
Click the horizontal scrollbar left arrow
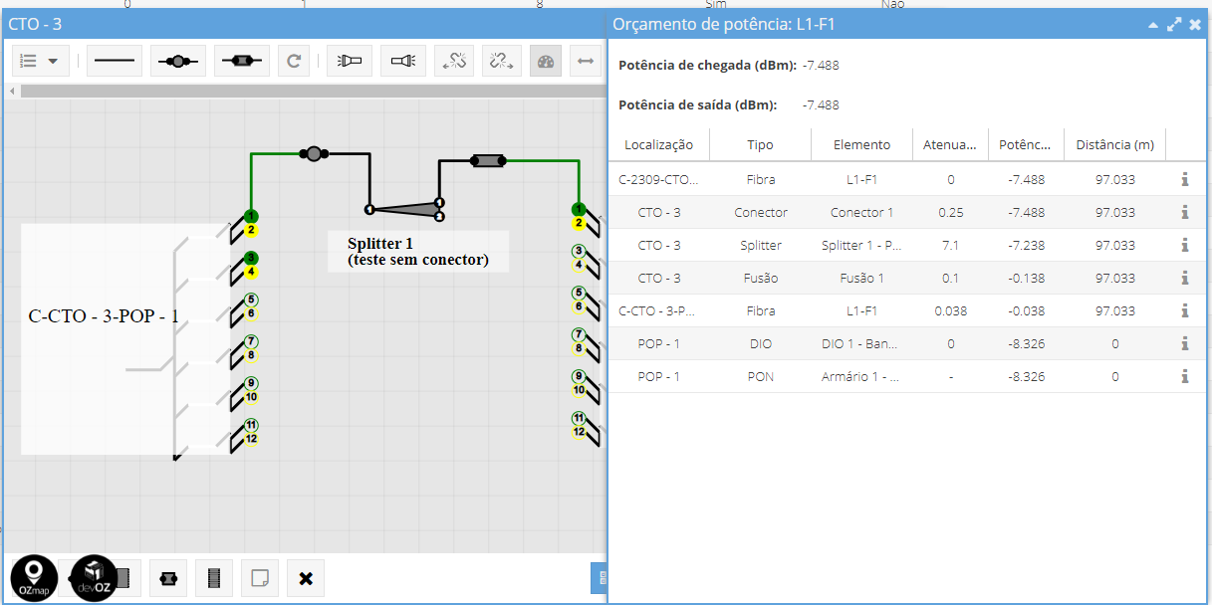[x=12, y=91]
